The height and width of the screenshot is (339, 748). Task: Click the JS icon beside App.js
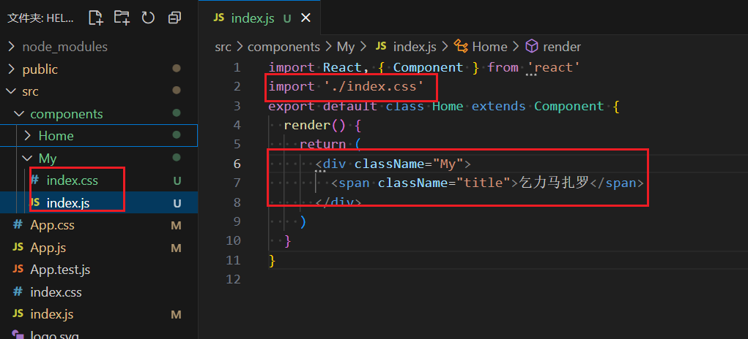pyautogui.click(x=18, y=247)
